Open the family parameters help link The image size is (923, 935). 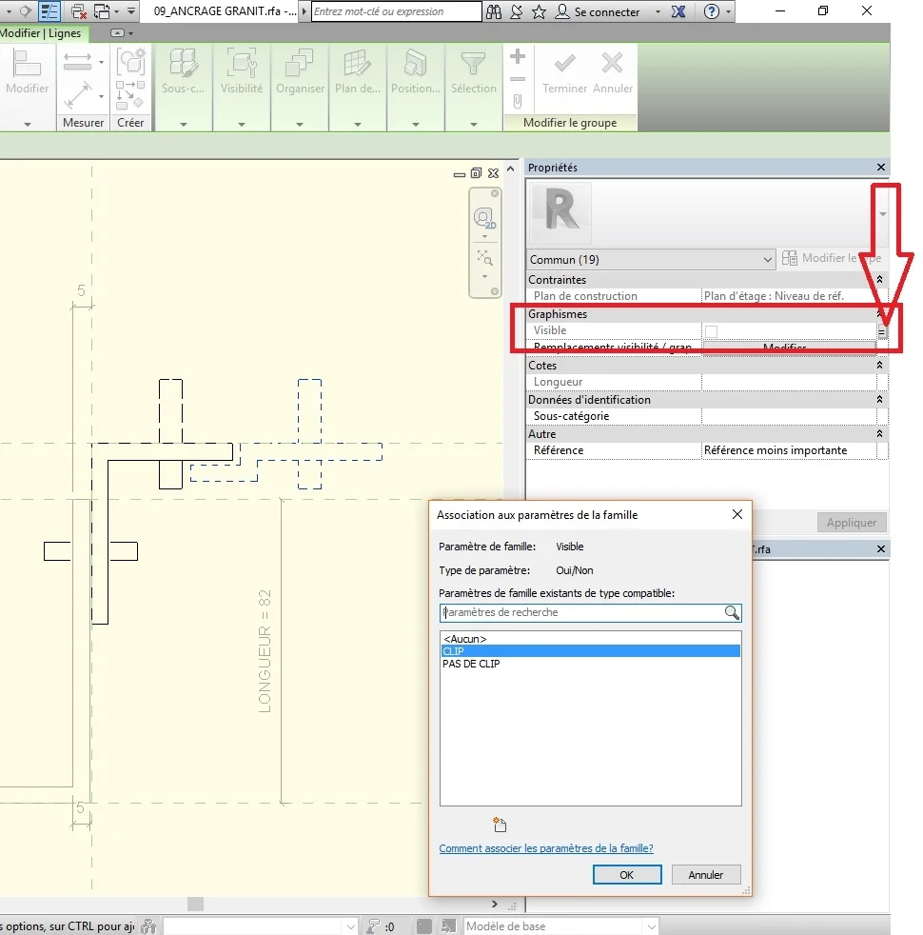click(x=546, y=848)
